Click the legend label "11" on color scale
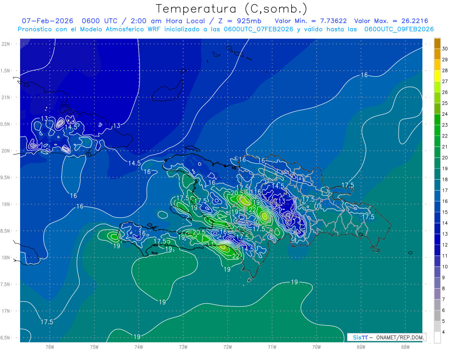The height and width of the screenshot is (352, 455). pos(445,256)
